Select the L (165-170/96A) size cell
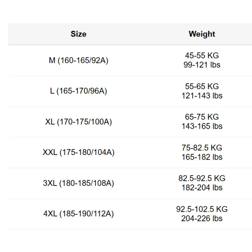 click(x=78, y=91)
